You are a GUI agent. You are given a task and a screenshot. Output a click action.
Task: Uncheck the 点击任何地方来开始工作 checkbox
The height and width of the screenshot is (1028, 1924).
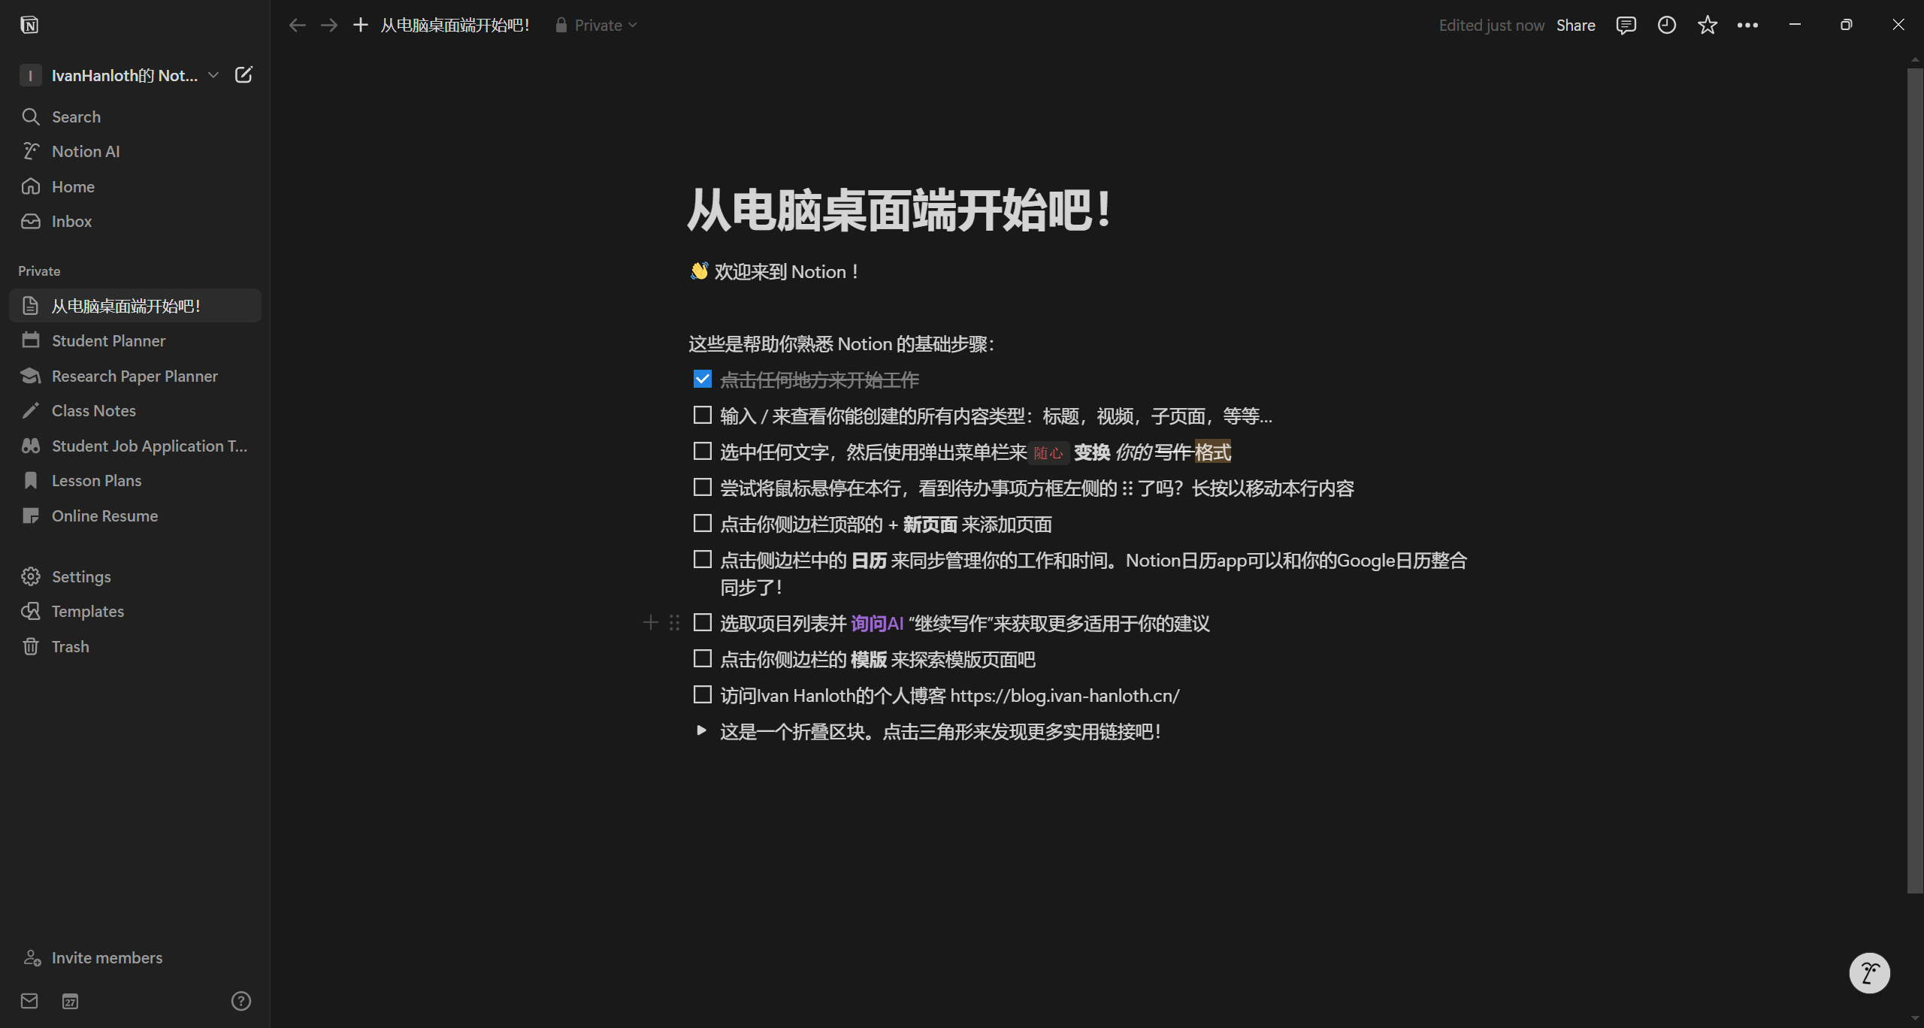702,379
